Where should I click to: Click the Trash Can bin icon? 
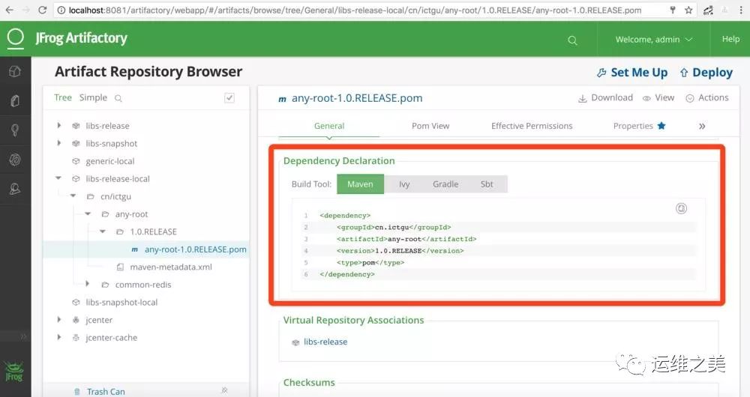pyautogui.click(x=77, y=392)
